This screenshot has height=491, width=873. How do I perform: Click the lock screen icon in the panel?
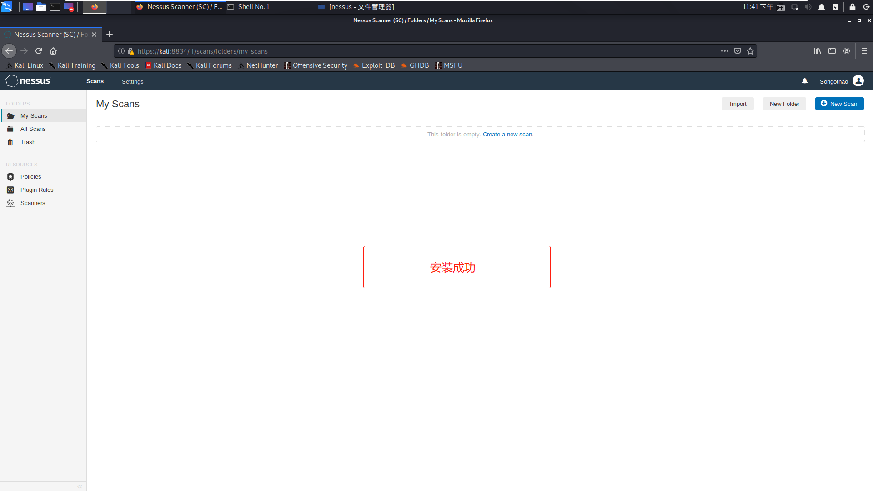[x=853, y=7]
